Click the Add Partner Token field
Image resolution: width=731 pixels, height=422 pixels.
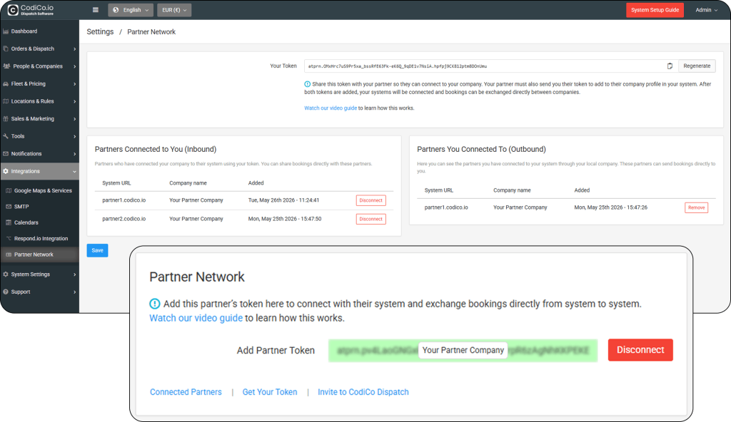pyautogui.click(x=463, y=350)
